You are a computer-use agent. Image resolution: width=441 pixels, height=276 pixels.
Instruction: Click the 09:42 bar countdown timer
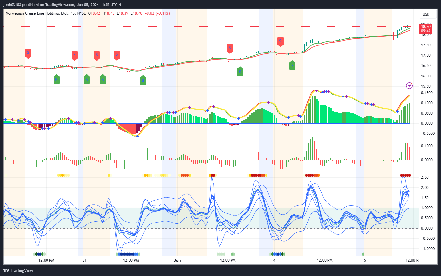426,31
